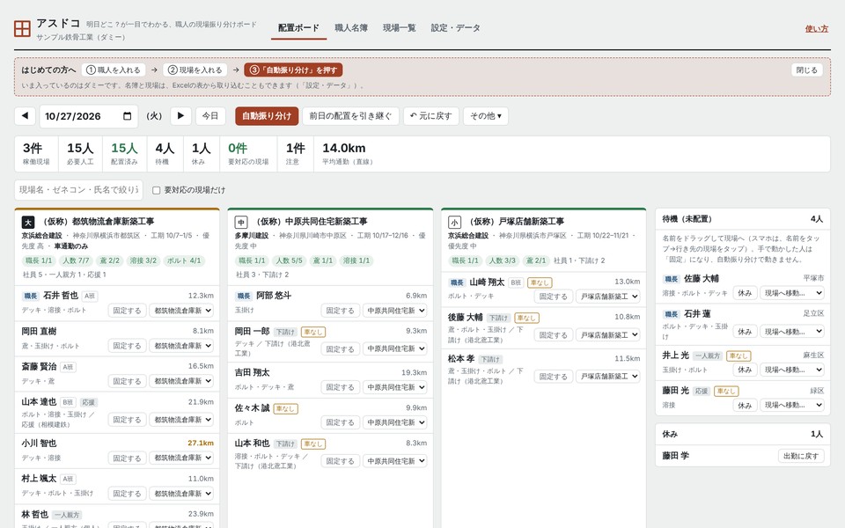845x528 pixels.
Task: Run 自動振り分け auto assignment
Action: (x=267, y=116)
